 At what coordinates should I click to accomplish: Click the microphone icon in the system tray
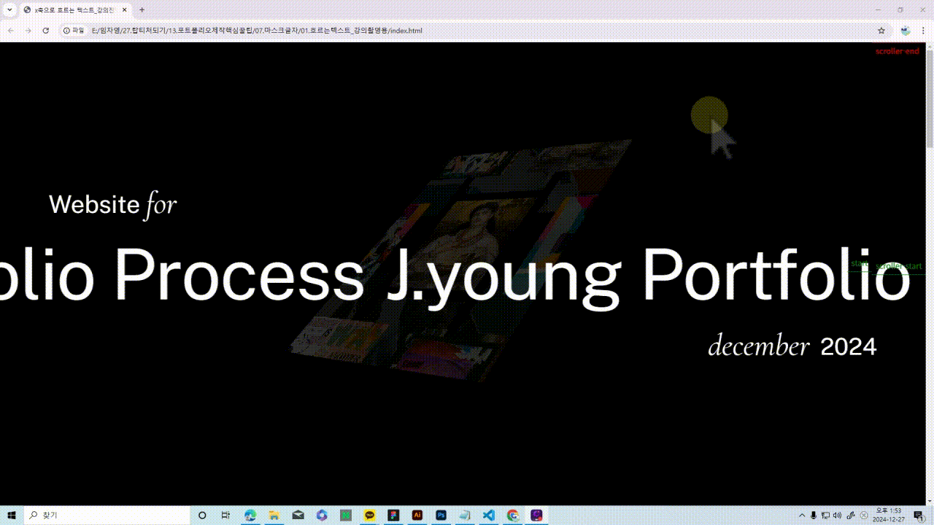(x=814, y=516)
